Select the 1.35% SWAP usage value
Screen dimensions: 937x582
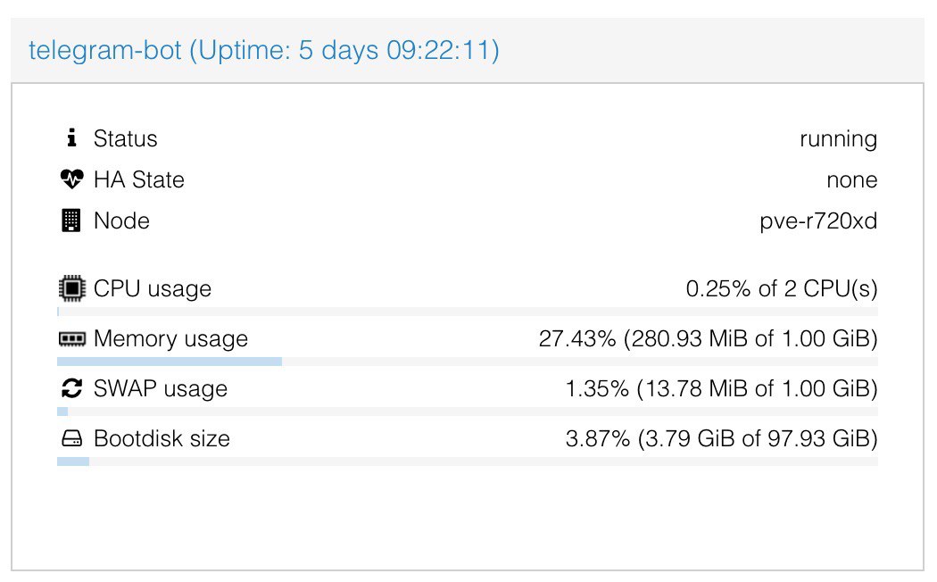(721, 389)
